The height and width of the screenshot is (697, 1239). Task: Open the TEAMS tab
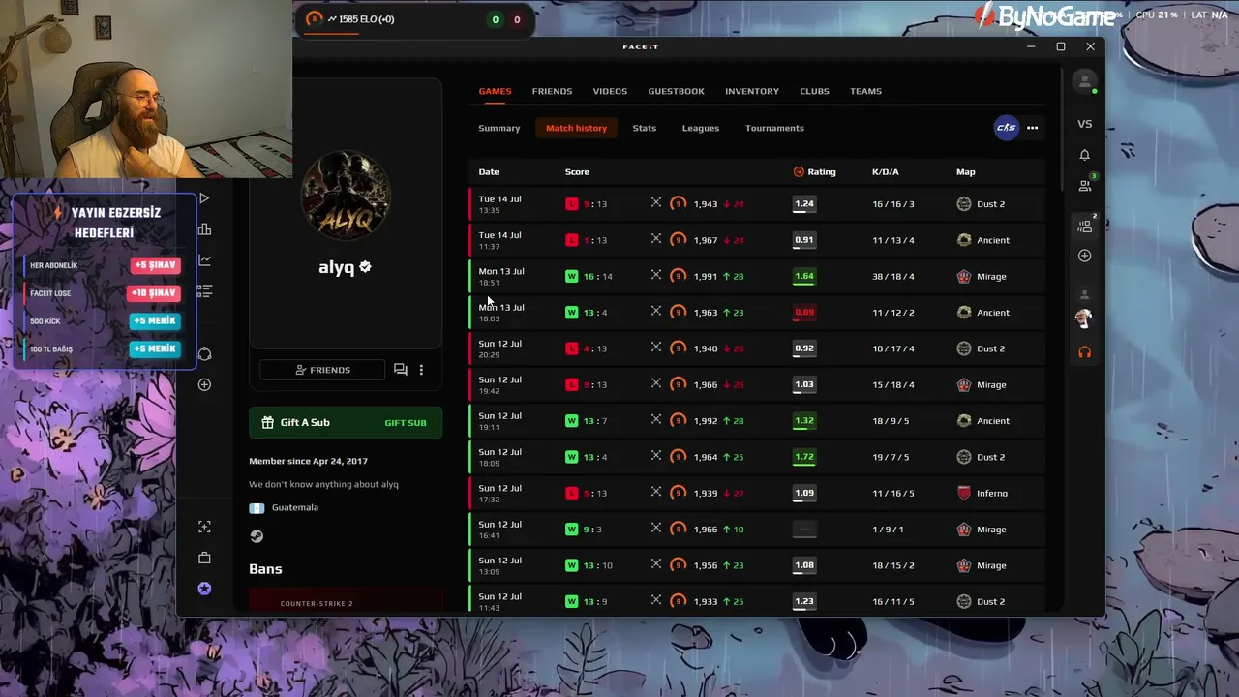tap(865, 91)
